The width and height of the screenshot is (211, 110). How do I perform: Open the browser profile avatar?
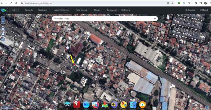[205, 3]
